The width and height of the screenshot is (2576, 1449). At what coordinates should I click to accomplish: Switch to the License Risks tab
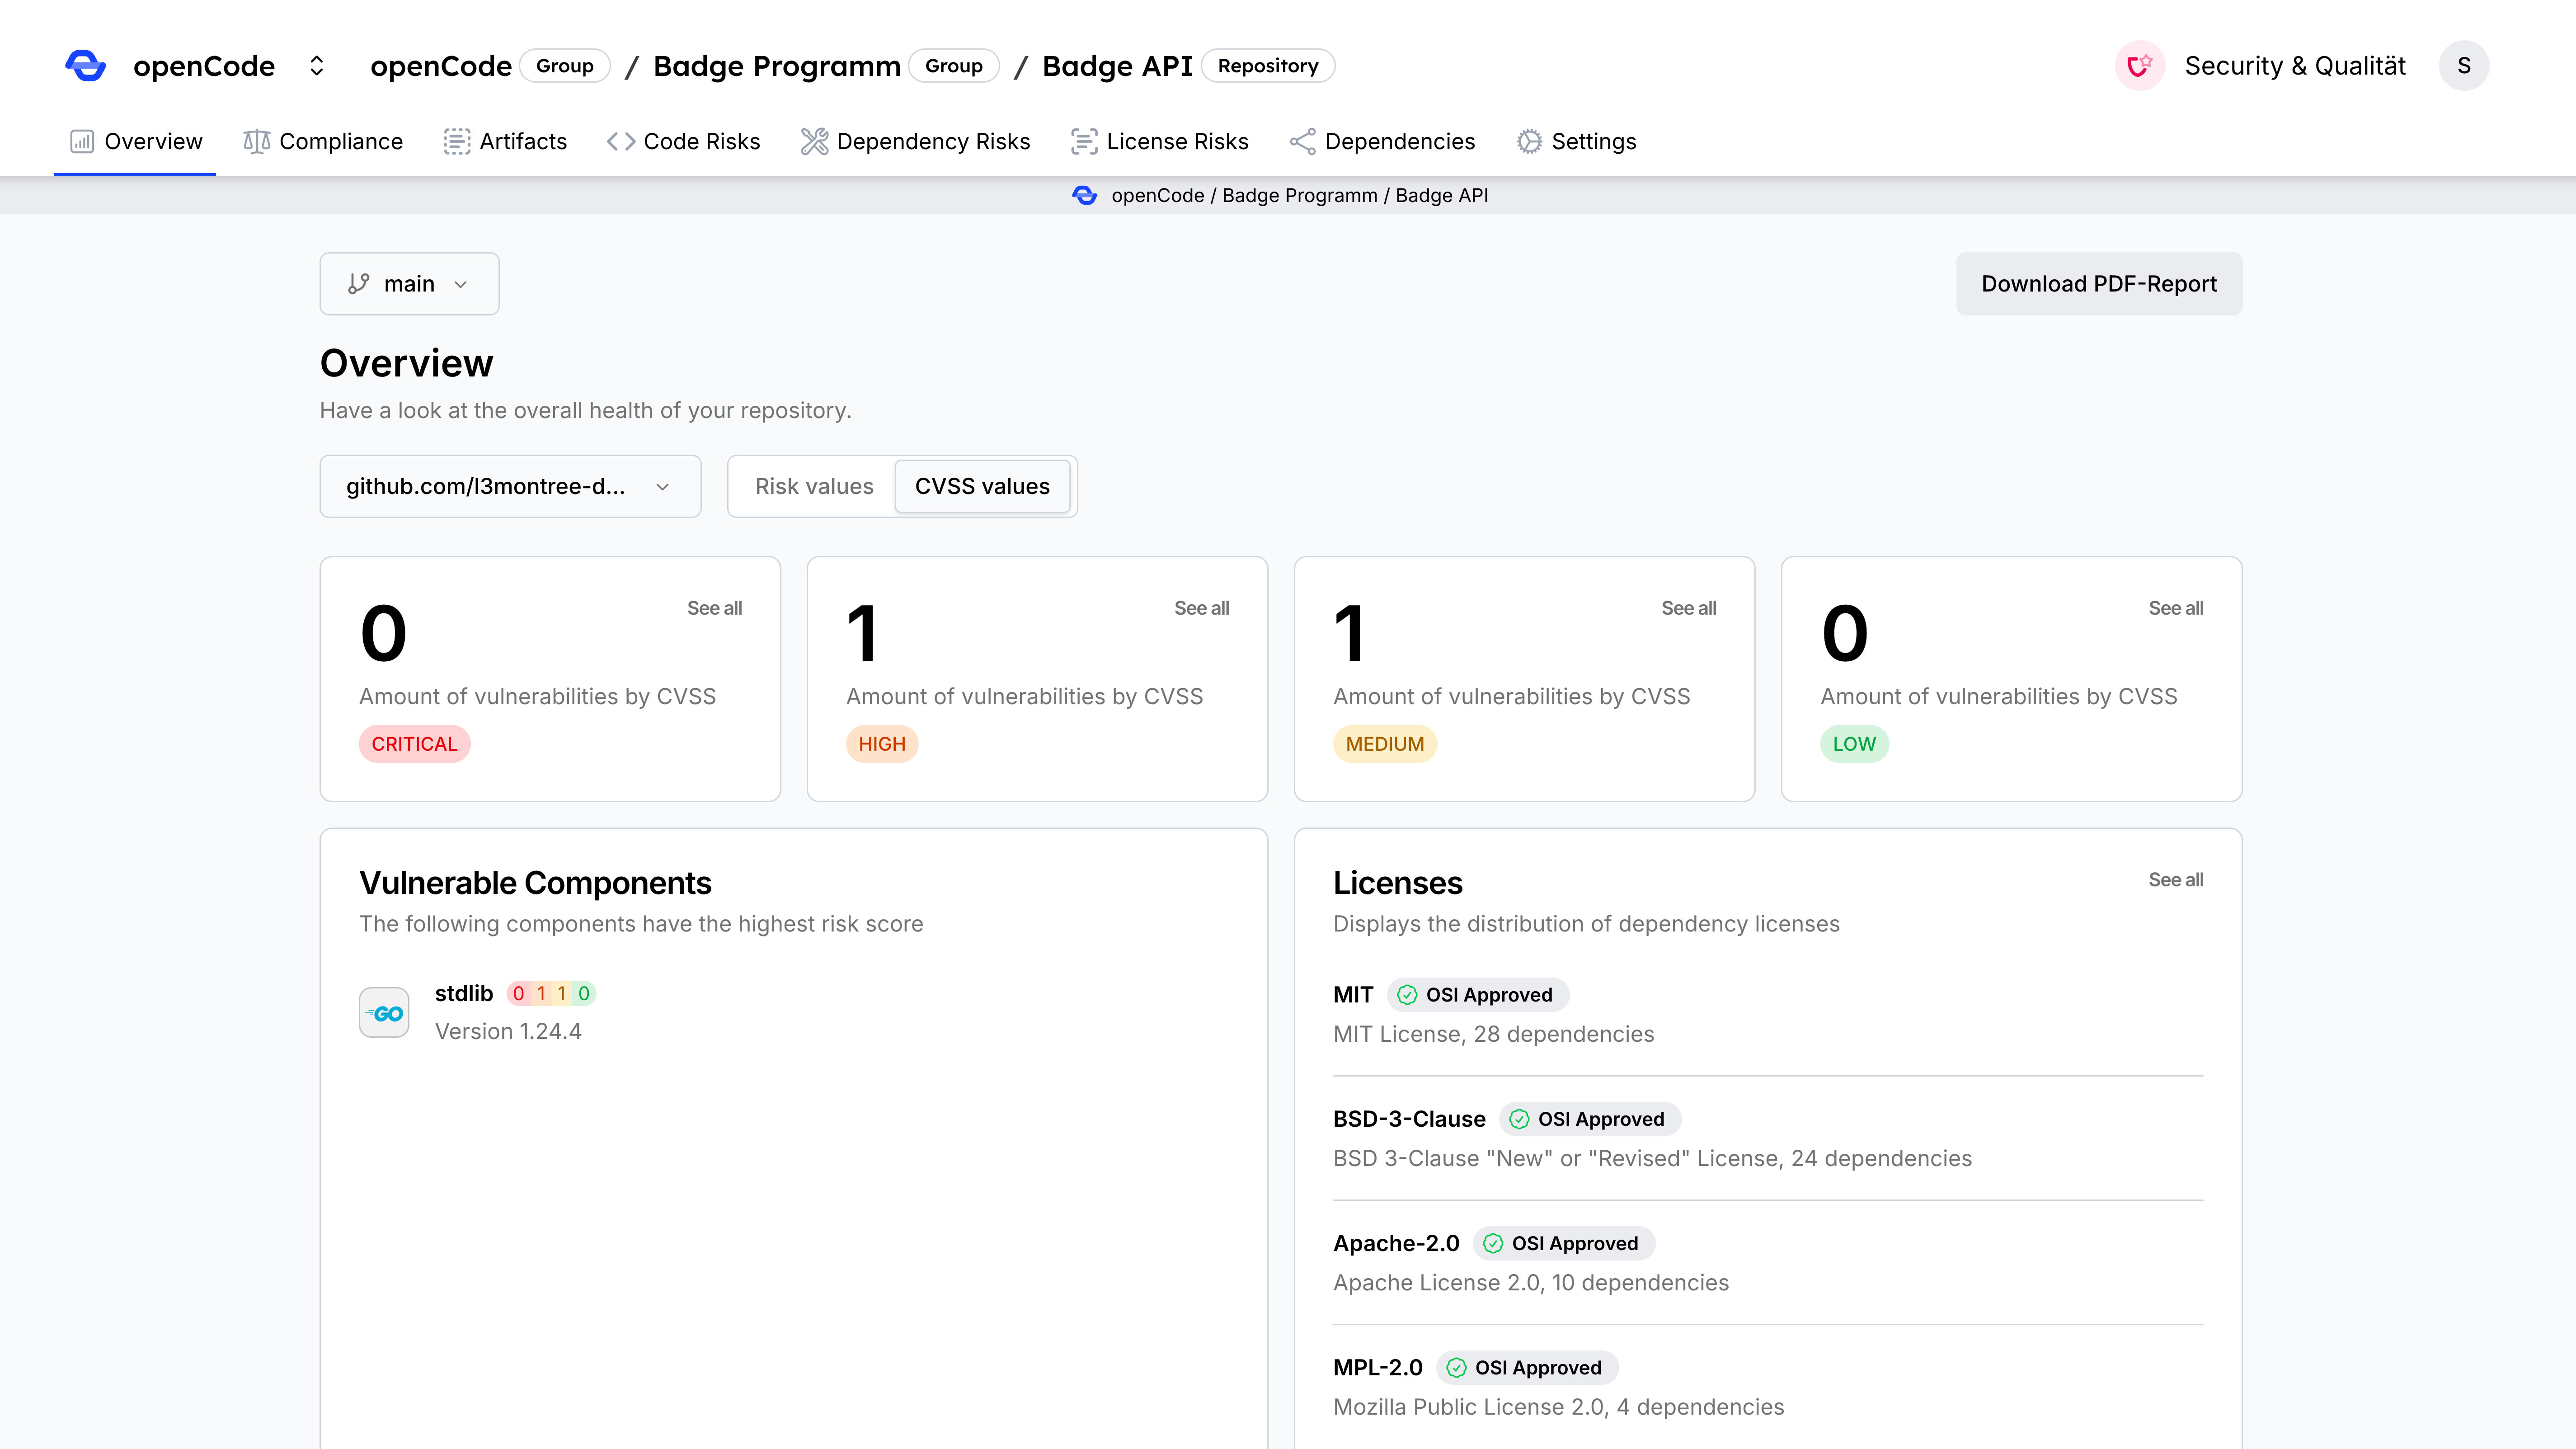(1159, 142)
